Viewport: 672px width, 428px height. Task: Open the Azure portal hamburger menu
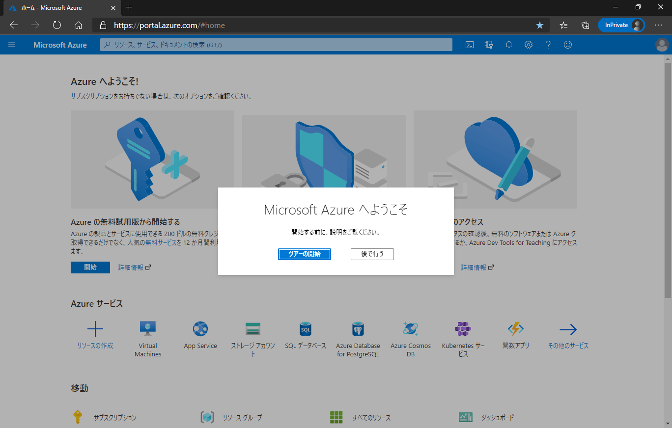coord(12,45)
